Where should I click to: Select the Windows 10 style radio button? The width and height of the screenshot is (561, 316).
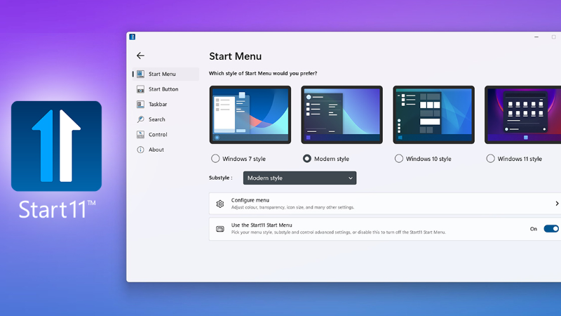(399, 159)
